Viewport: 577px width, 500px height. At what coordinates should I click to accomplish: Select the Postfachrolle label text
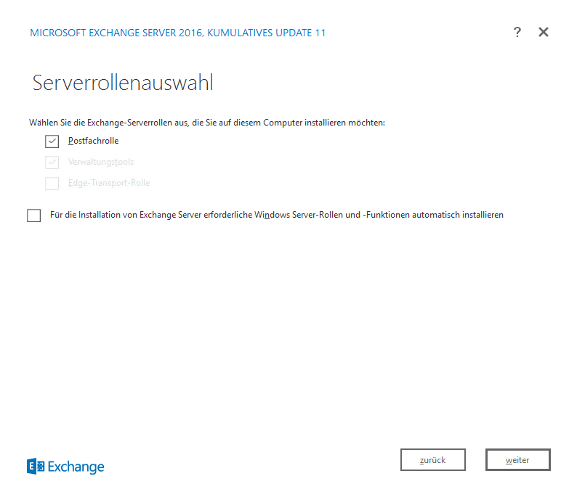click(x=94, y=141)
